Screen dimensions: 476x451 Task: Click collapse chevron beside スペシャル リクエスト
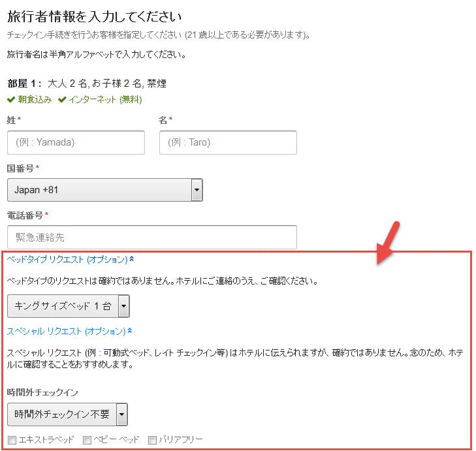click(130, 330)
